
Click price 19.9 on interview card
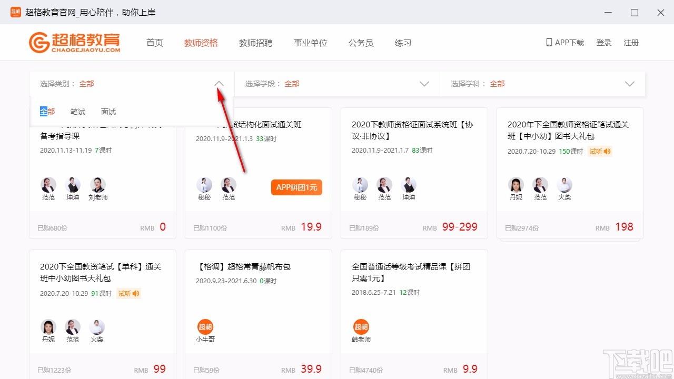pos(311,227)
